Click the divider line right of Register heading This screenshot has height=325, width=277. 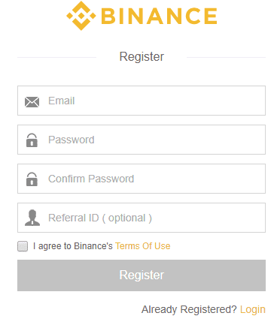pos(226,57)
